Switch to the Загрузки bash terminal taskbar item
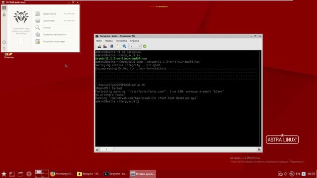This screenshot has width=317, height=178. tap(115, 174)
